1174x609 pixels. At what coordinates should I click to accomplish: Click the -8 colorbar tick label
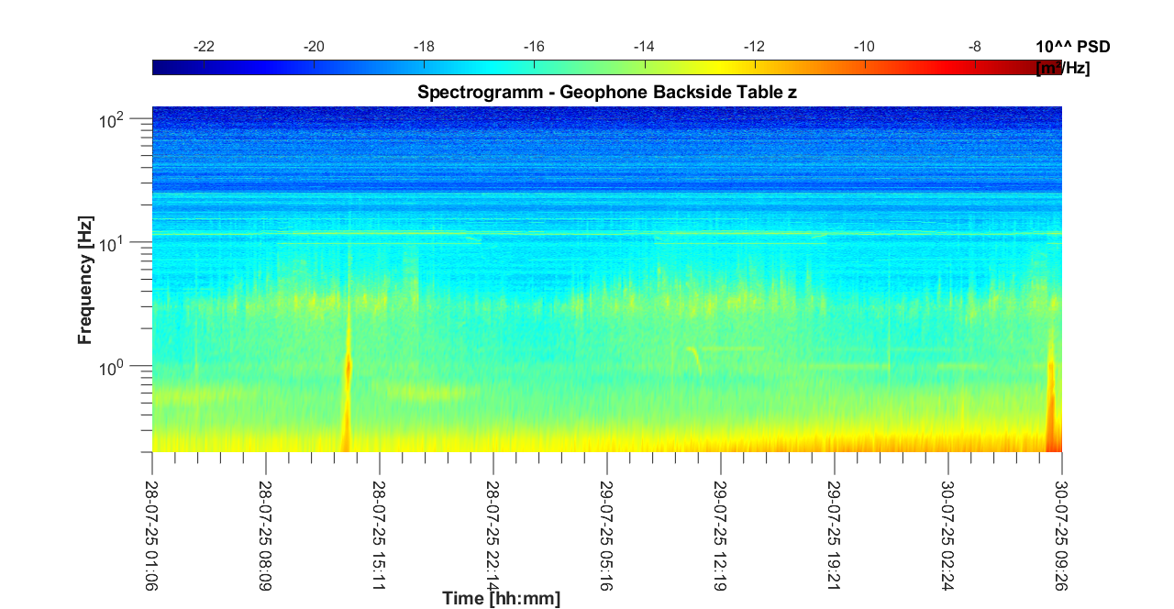click(x=974, y=47)
